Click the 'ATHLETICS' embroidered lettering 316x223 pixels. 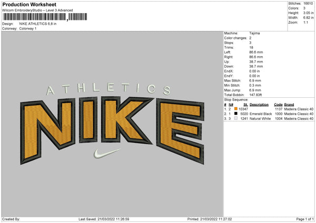(x=109, y=89)
